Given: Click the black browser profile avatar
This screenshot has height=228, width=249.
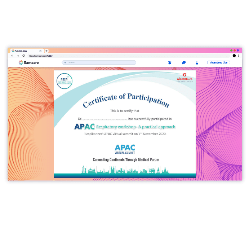Looking at the screenshot, I should pos(234,56).
